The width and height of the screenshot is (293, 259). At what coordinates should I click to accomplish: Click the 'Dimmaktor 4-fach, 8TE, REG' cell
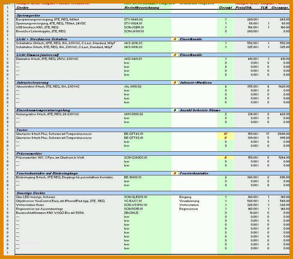[47, 59]
